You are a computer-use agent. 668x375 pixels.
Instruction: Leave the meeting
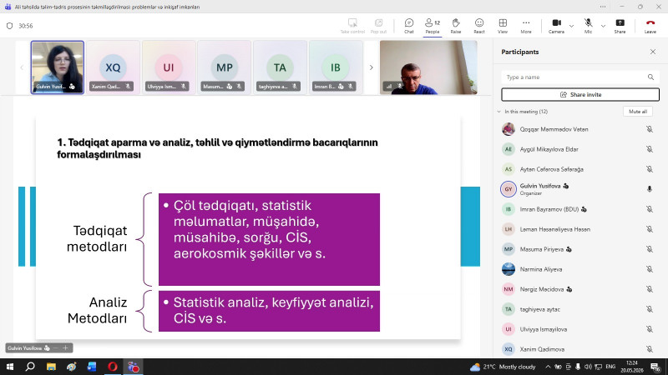click(650, 26)
